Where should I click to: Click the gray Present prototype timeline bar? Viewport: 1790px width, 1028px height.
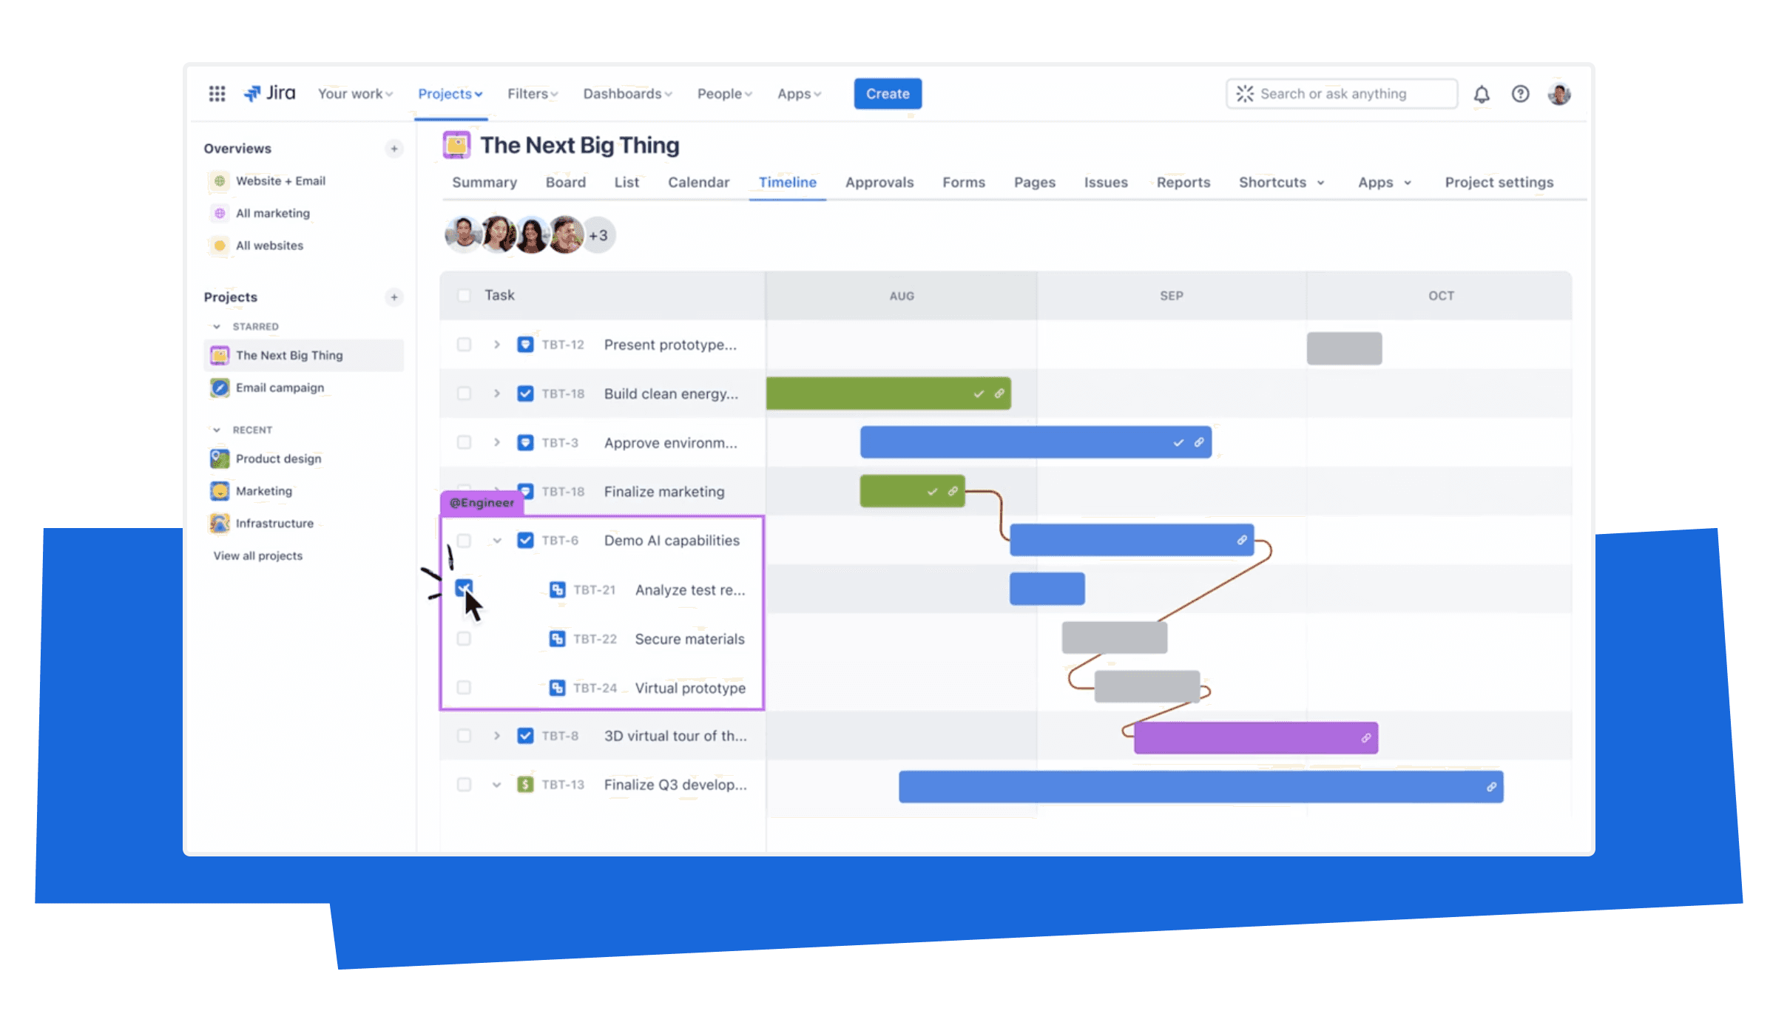pyautogui.click(x=1344, y=348)
